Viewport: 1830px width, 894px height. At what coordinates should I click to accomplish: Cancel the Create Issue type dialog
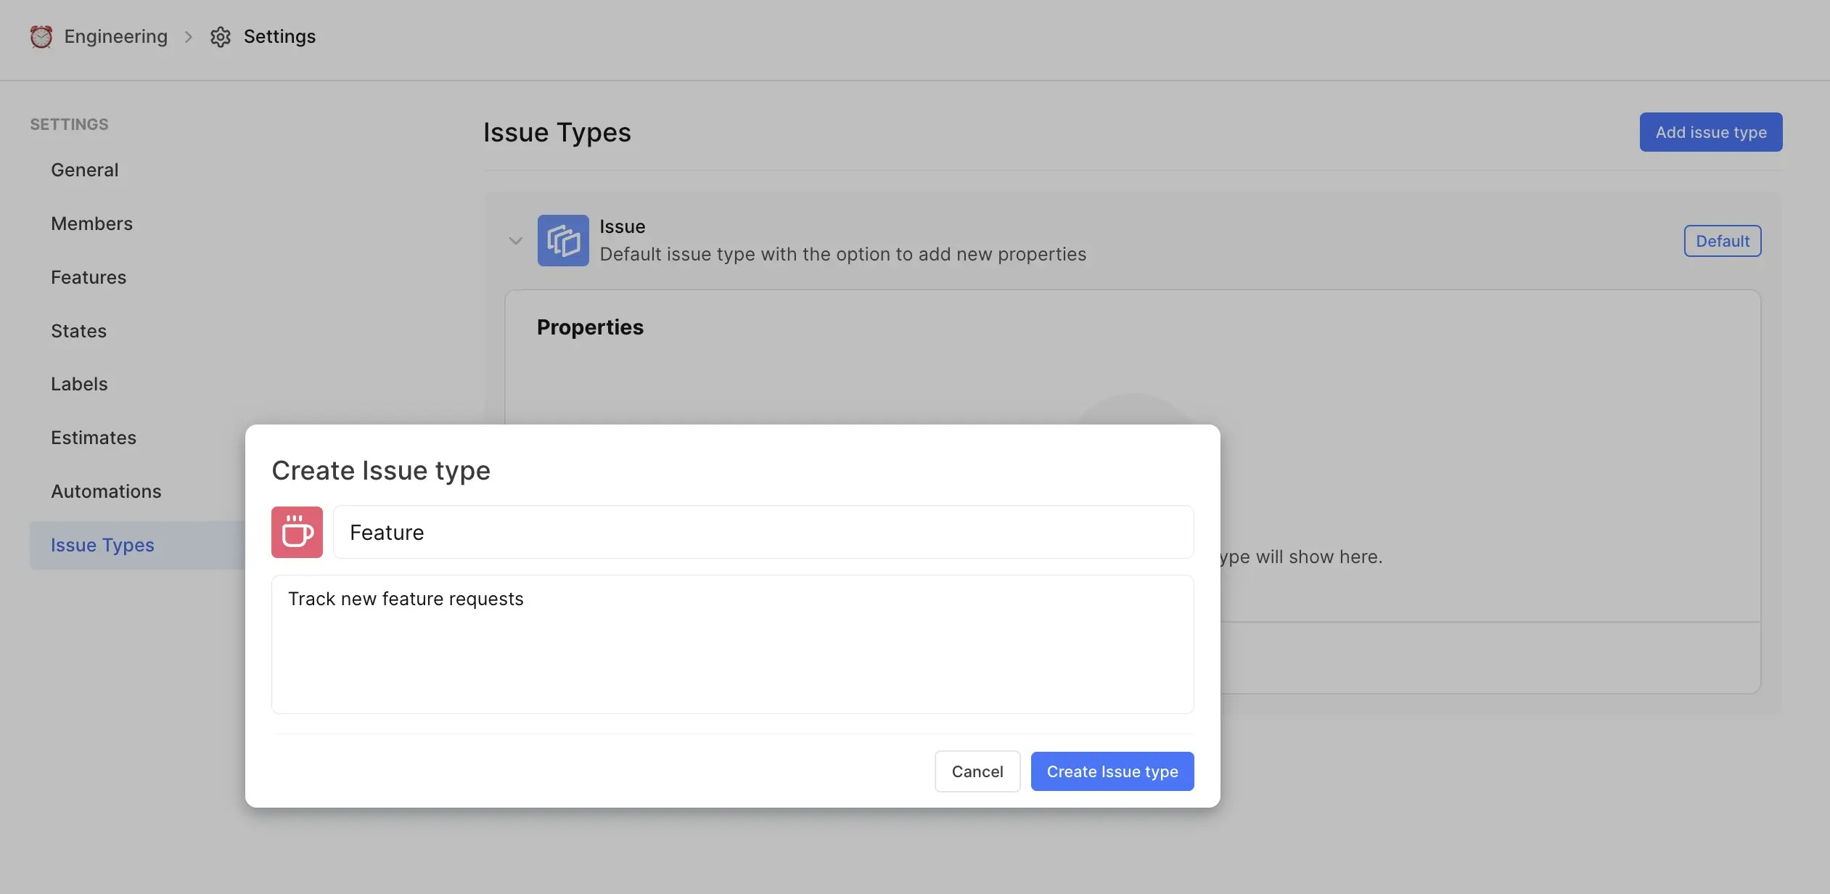coord(977,771)
